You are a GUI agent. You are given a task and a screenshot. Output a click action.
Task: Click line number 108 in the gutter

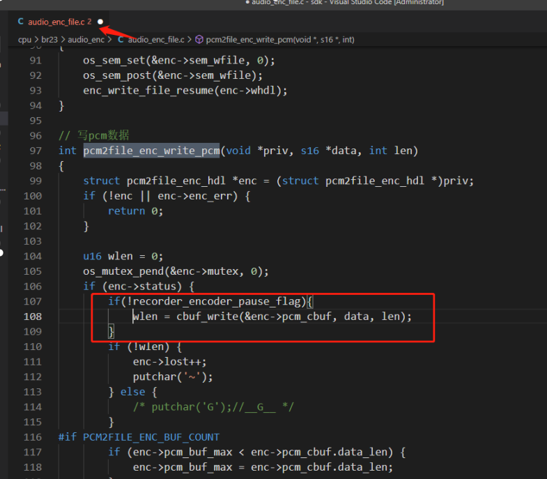click(33, 317)
